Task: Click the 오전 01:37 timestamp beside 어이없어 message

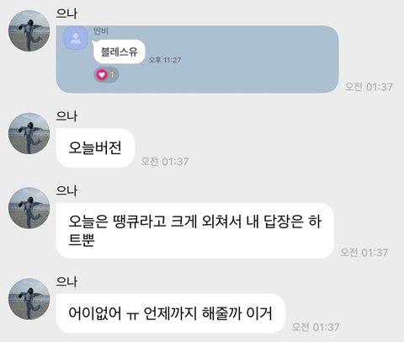Action: click(316, 327)
